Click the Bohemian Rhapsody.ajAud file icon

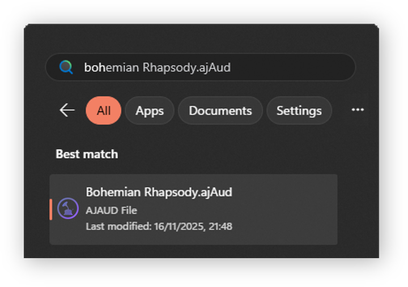68,209
